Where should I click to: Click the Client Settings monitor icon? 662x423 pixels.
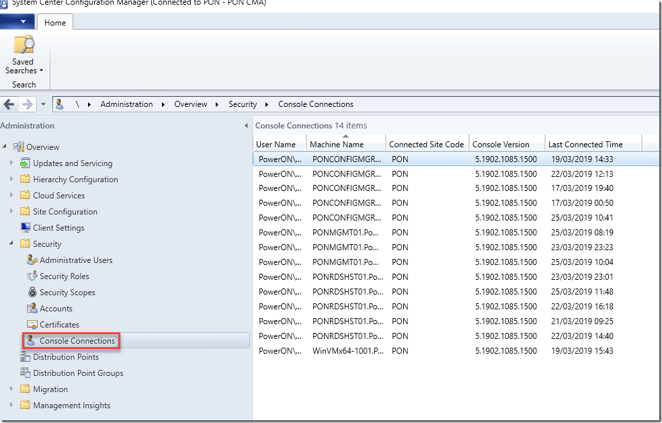tap(25, 228)
